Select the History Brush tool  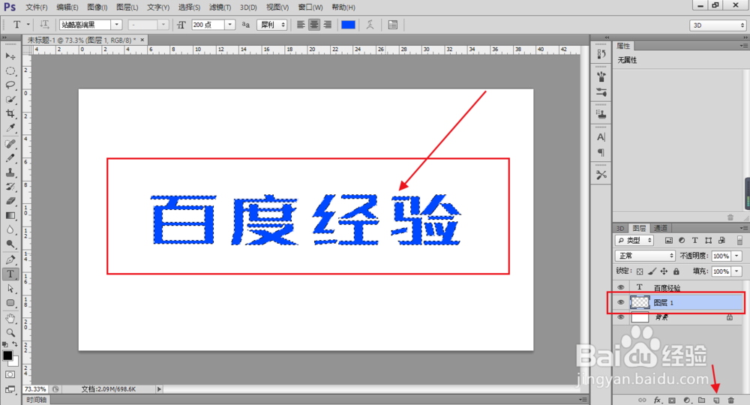coord(10,187)
